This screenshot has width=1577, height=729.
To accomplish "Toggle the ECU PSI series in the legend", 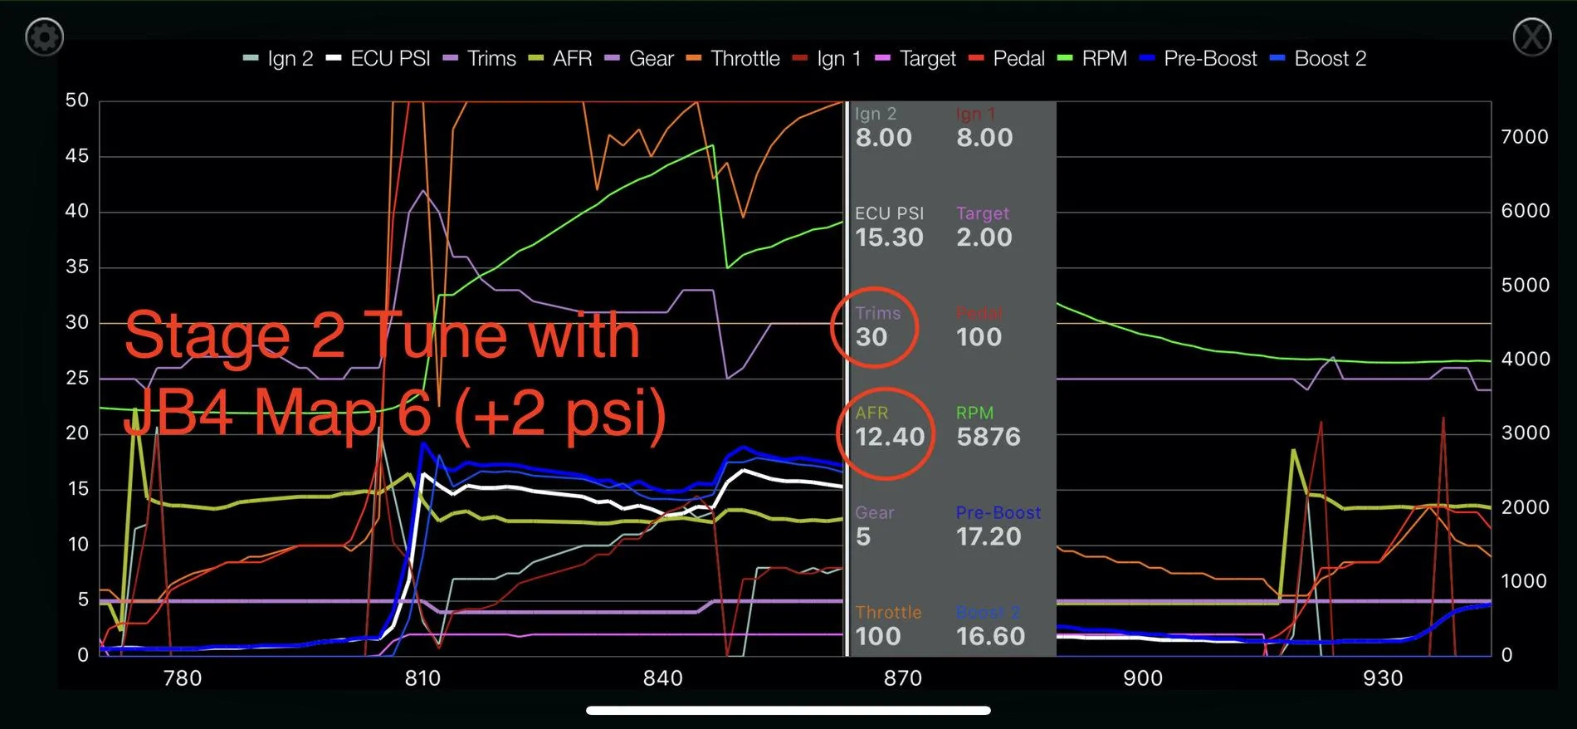I will tap(378, 59).
